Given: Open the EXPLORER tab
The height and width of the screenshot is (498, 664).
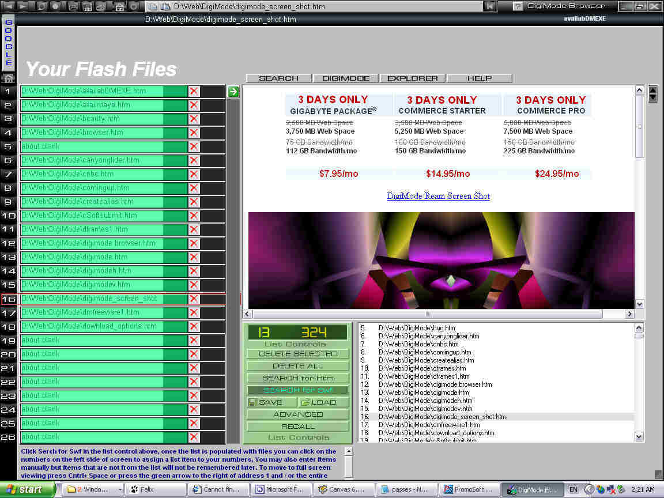Looking at the screenshot, I should coord(413,78).
